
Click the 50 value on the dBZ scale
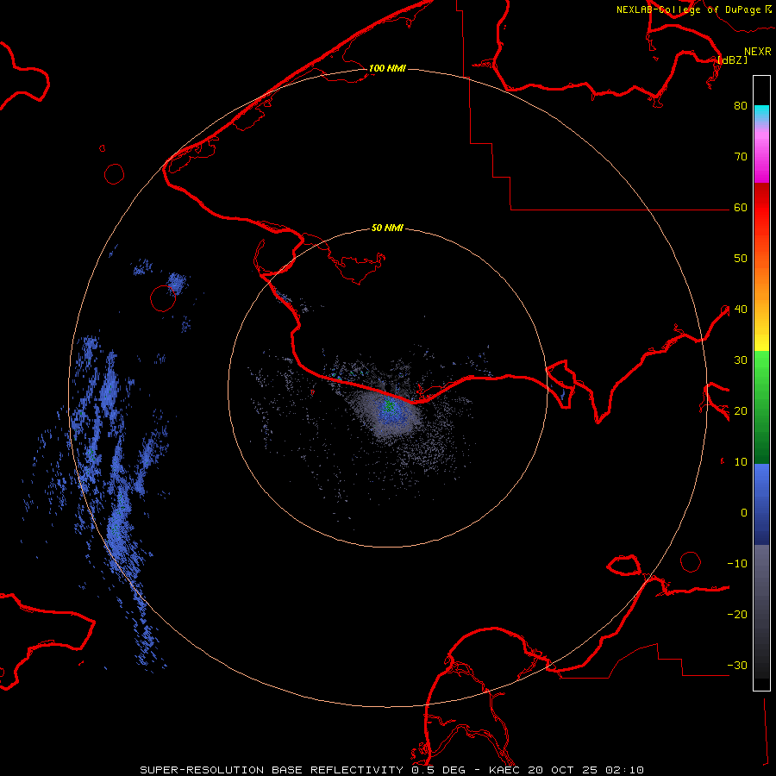741,259
